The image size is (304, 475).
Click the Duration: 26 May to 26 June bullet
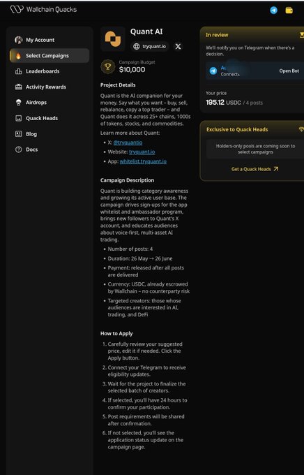point(140,258)
